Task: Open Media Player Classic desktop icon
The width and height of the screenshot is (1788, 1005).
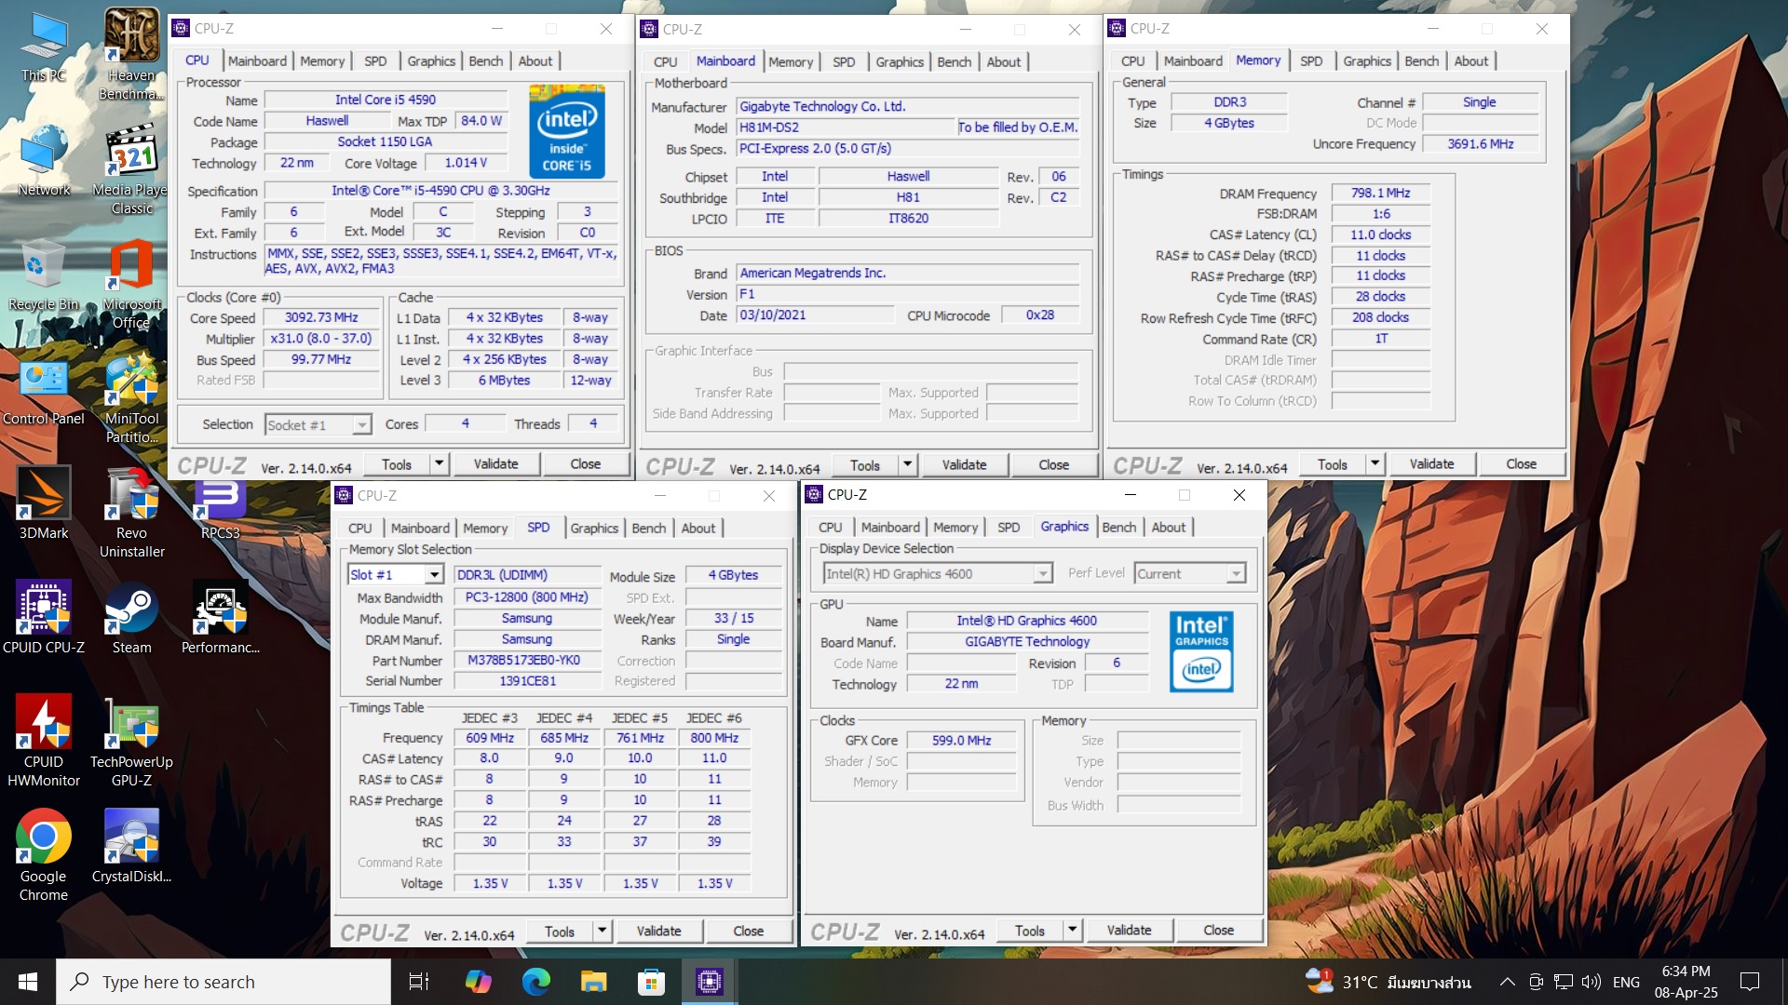Action: 131,168
